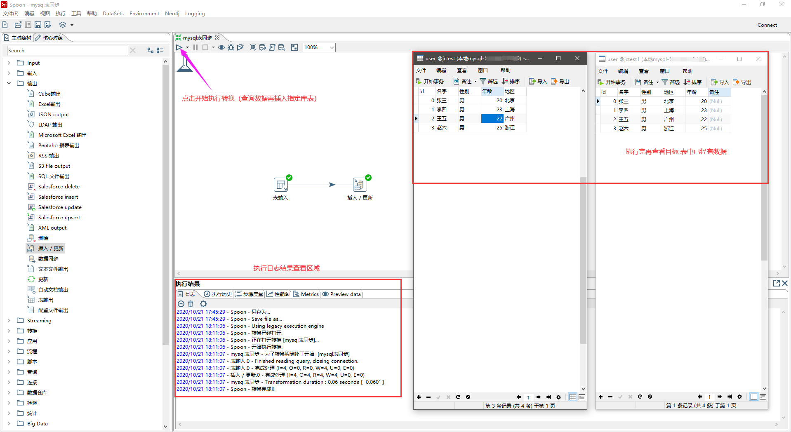Viewport: 791px width, 432px height.
Task: Run the mysql表同步 transformation
Action: pos(179,47)
